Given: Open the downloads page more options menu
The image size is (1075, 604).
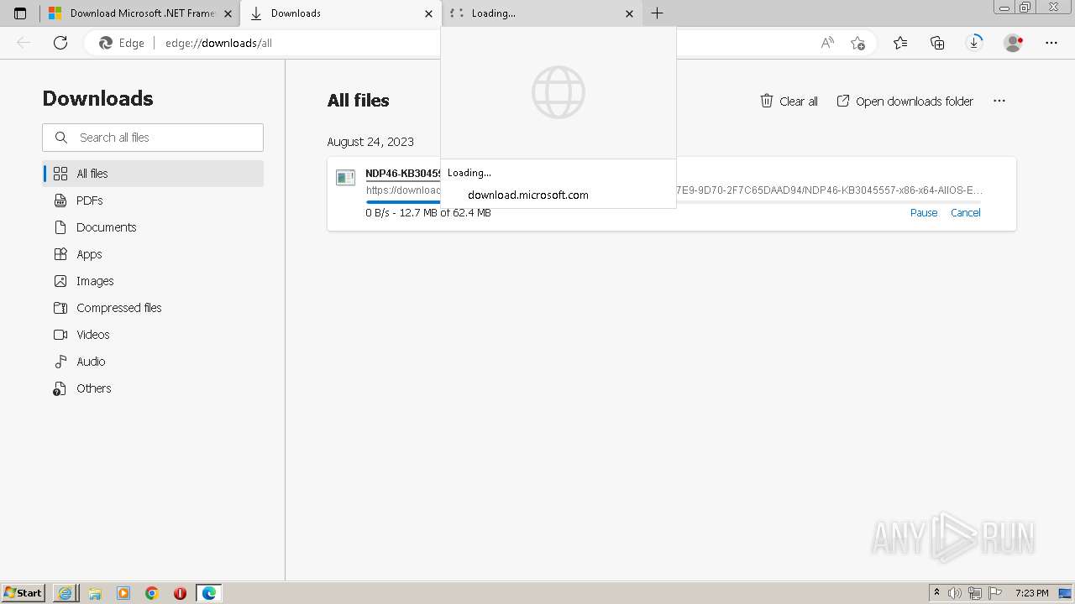Looking at the screenshot, I should click(x=999, y=101).
